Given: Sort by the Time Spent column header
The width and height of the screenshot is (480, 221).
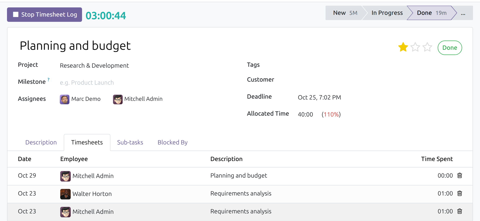Looking at the screenshot, I should tap(437, 159).
